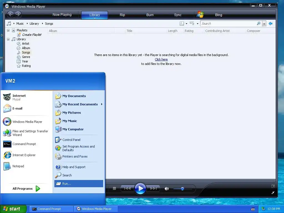Viewport: 284px width, 213px height.
Task: Switch to the Rip tab
Action: point(122,15)
